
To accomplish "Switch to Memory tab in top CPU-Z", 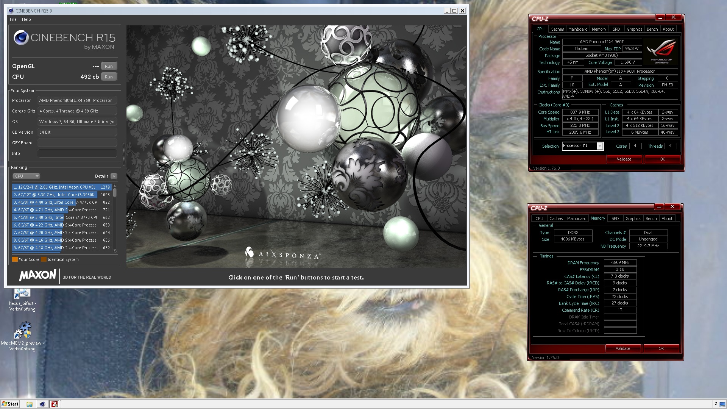I will [x=599, y=29].
